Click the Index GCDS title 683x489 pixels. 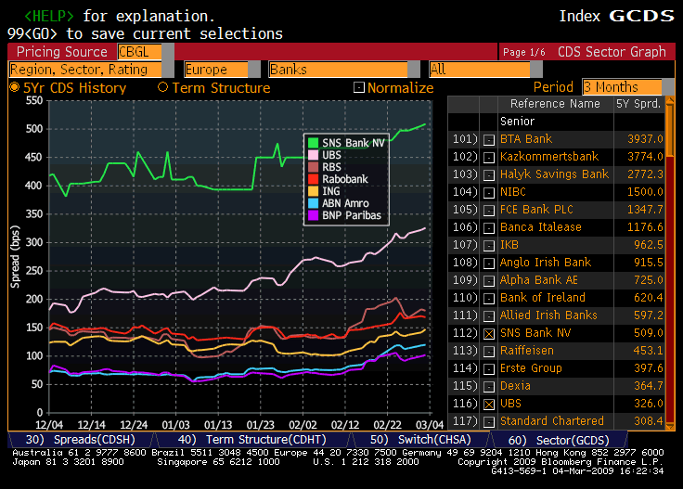(616, 16)
